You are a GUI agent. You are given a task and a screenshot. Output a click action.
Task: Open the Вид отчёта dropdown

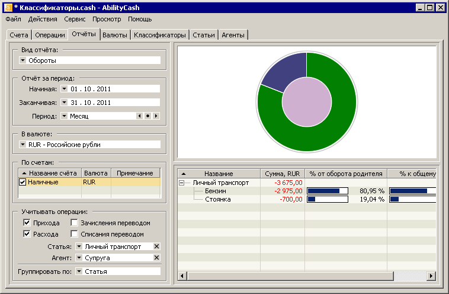tap(23, 60)
